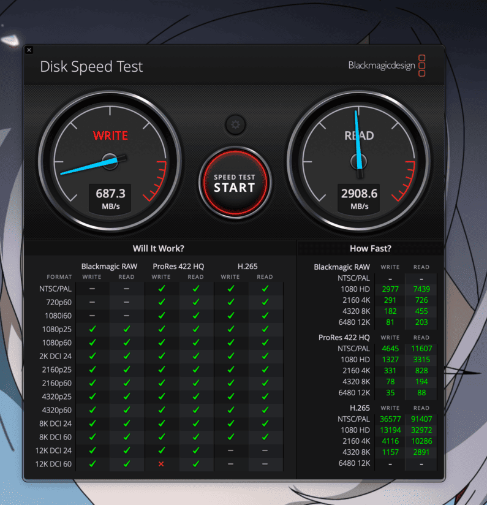
Task: Select the "How Fast?" panel header
Action: pyautogui.click(x=370, y=248)
